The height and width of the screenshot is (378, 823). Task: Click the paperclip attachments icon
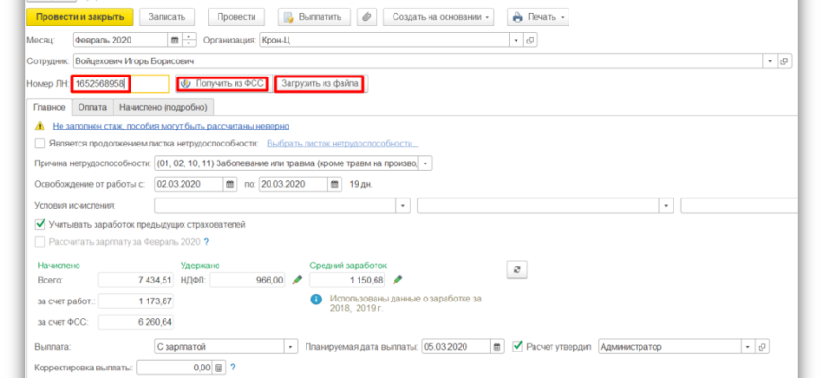(x=367, y=17)
